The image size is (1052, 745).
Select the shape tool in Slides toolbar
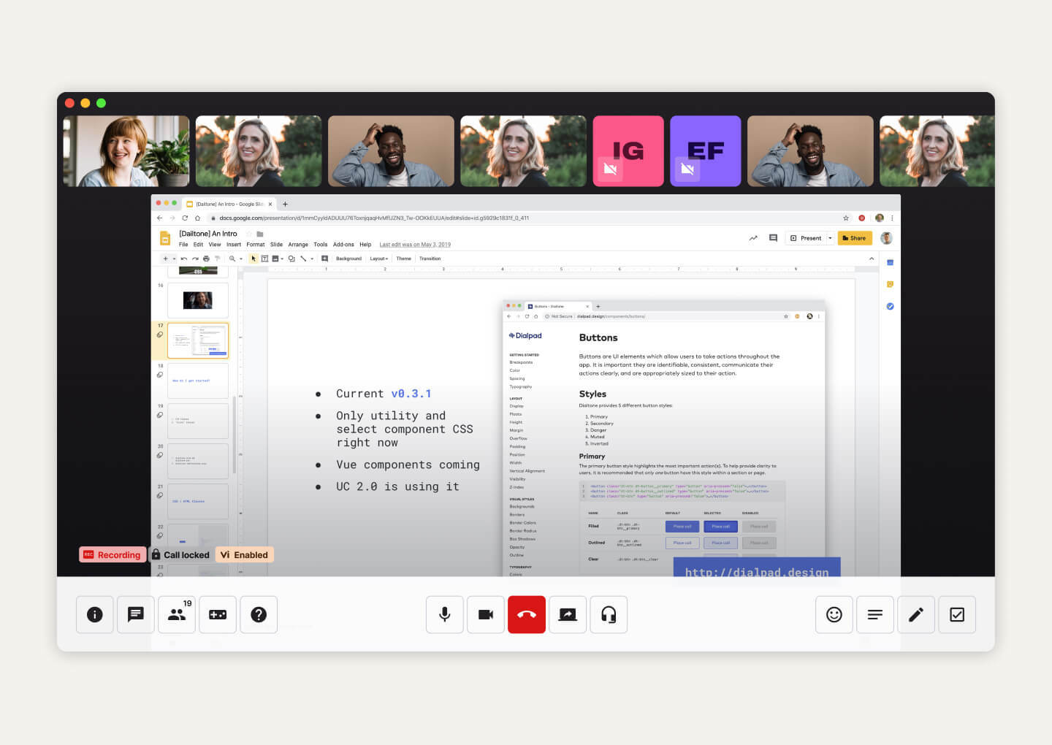click(291, 259)
